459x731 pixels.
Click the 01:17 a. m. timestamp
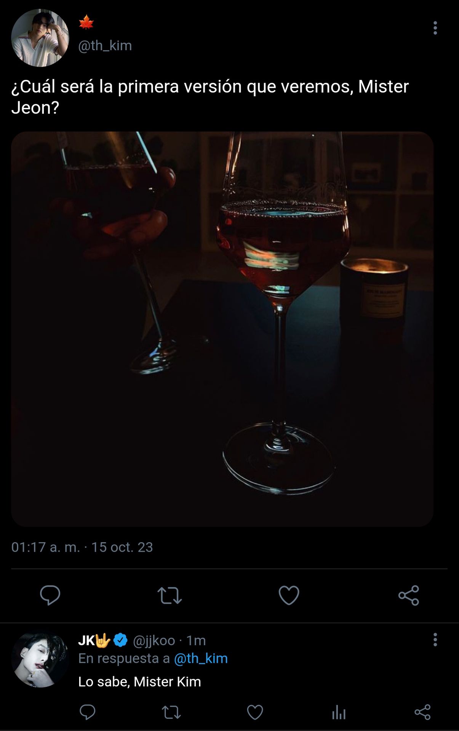coord(45,547)
